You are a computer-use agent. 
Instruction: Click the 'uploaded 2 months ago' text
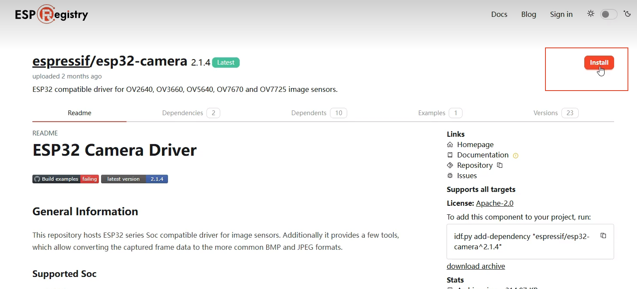pyautogui.click(x=67, y=76)
